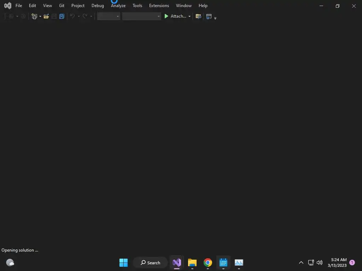This screenshot has width=362, height=271.
Task: Open the Tools menu
Action: pyautogui.click(x=137, y=6)
